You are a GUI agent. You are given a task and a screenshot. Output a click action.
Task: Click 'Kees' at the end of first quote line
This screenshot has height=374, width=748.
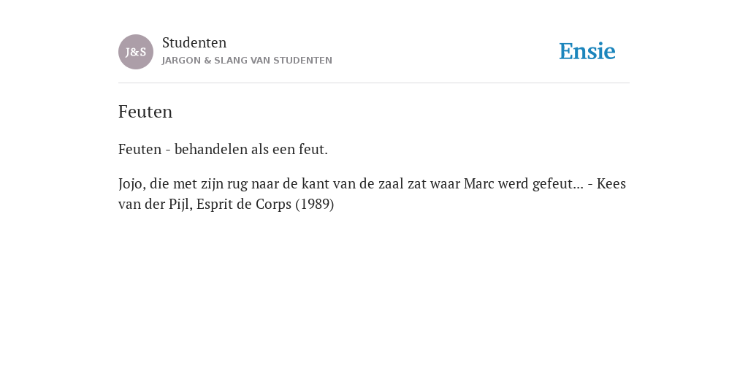(611, 183)
